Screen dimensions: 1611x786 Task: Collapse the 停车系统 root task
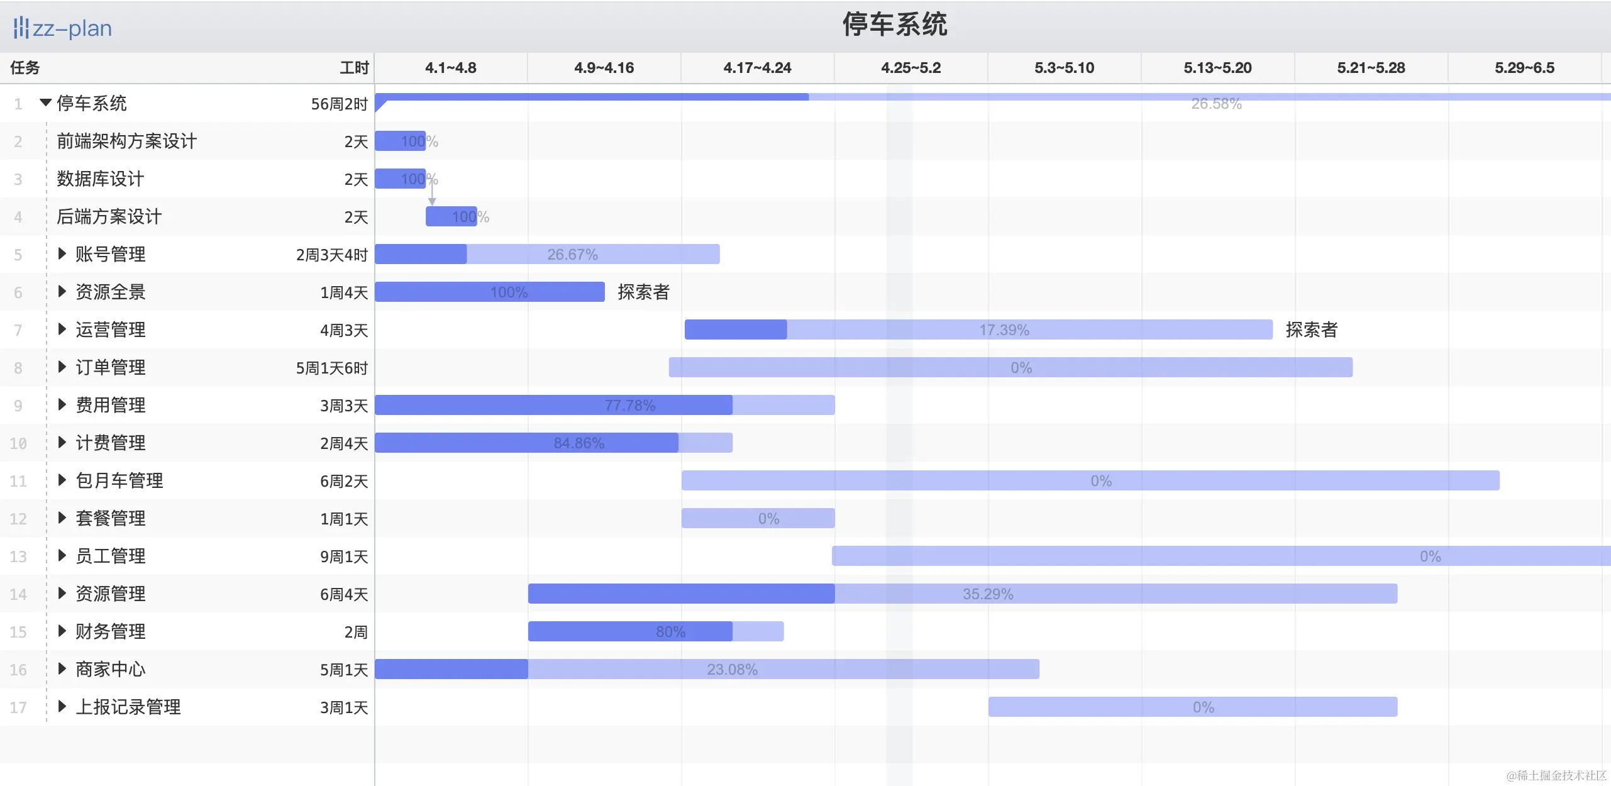[45, 102]
